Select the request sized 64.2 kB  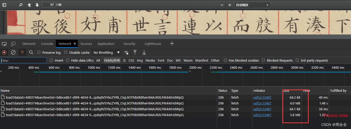[175, 97]
